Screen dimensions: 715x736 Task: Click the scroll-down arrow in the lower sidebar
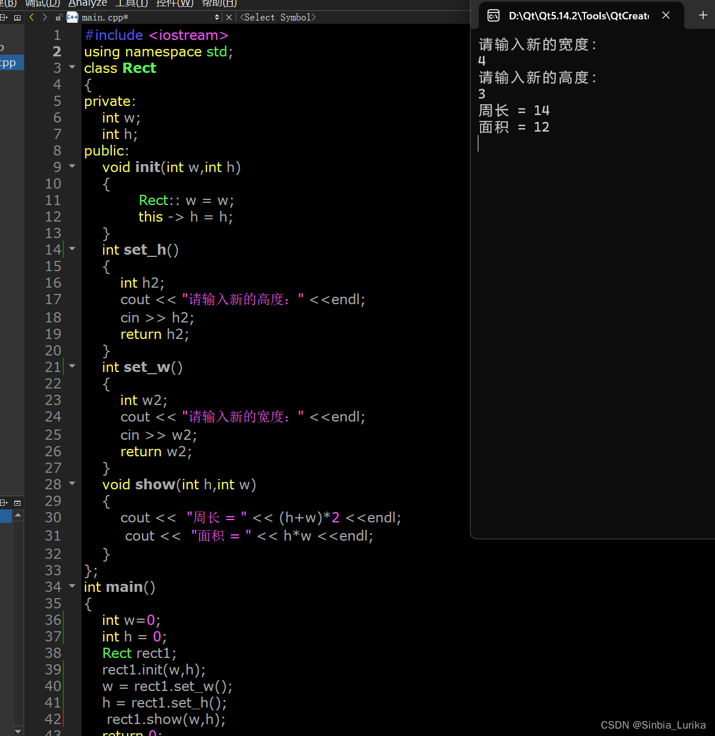point(18,731)
